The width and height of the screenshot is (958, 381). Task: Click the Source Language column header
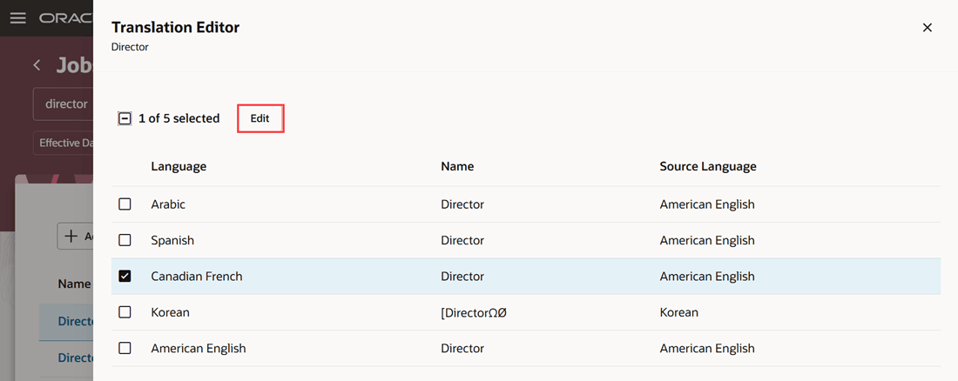[x=708, y=166]
